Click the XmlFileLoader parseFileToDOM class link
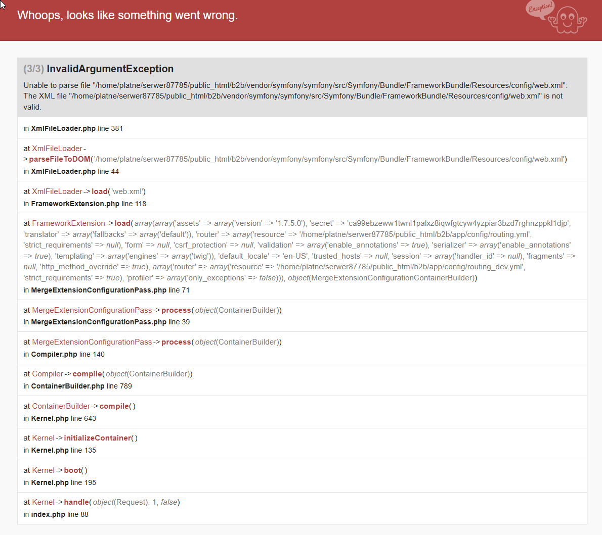 (57, 149)
